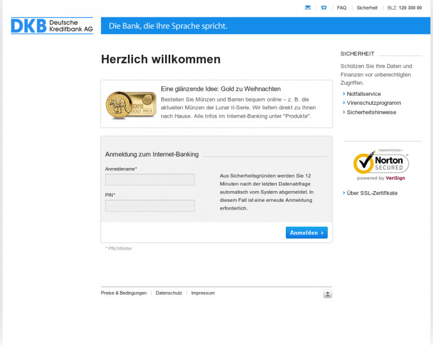433x345 pixels.
Task: Open Preise & Bedingungen footer link
Action: pos(123,293)
